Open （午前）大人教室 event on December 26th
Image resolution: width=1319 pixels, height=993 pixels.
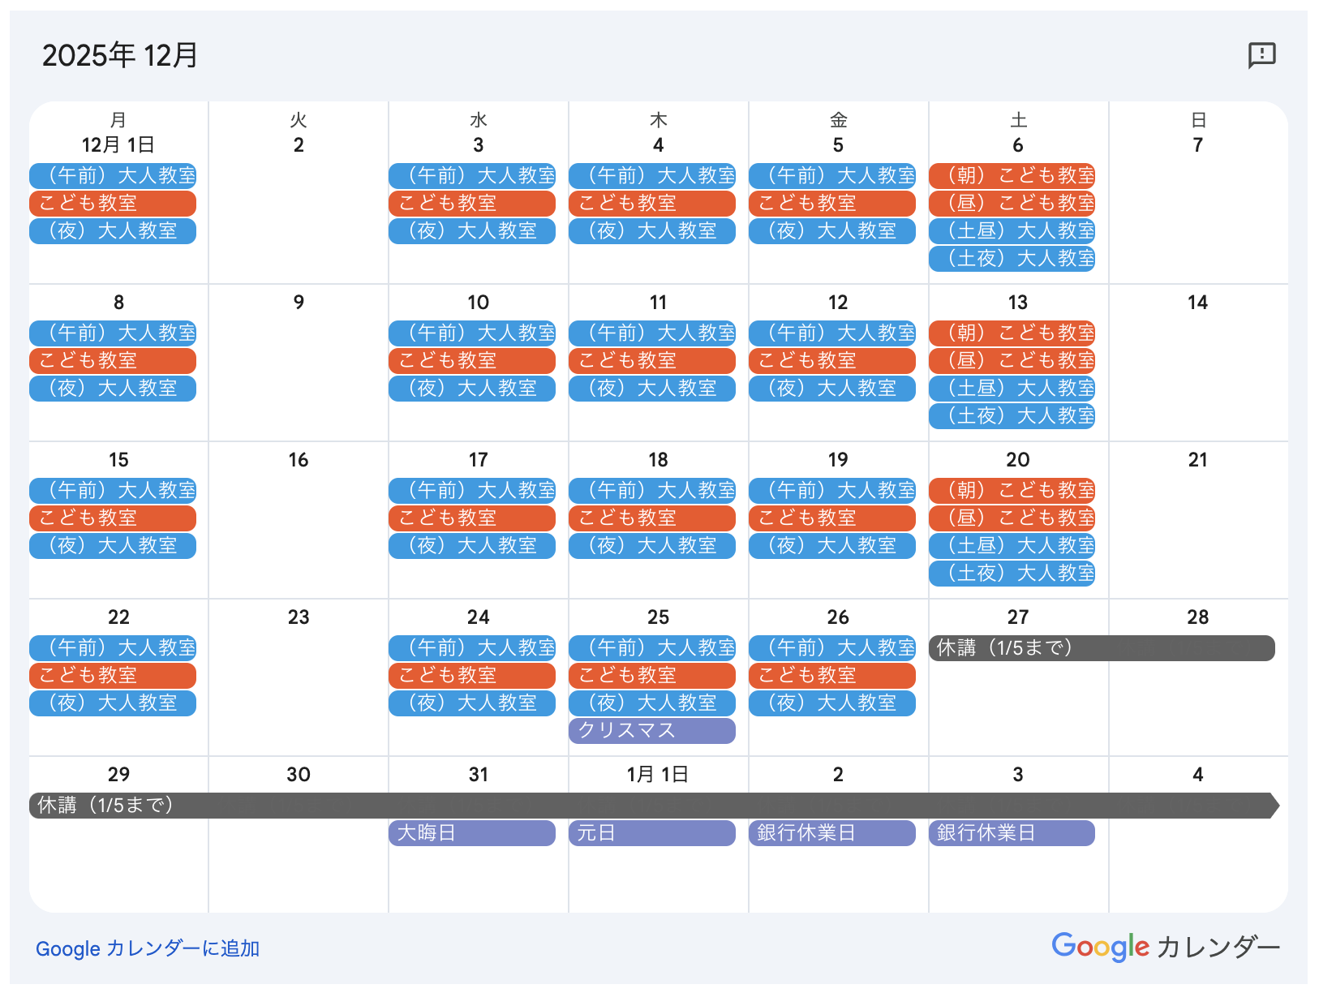pyautogui.click(x=831, y=647)
